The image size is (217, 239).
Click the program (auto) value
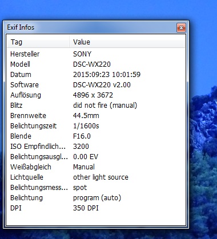[x=97, y=198]
